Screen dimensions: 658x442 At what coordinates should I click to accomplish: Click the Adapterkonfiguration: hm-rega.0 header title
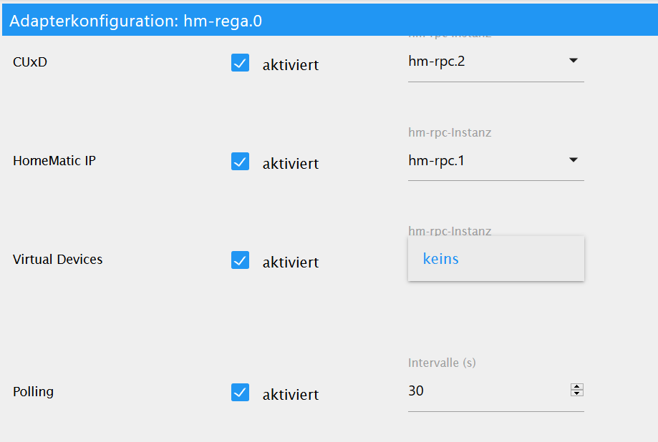point(135,21)
